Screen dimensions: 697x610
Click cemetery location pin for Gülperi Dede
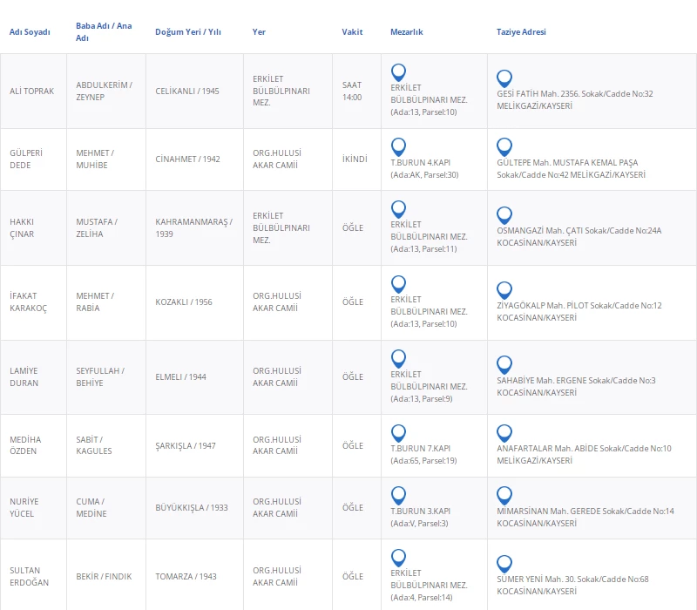tap(398, 147)
